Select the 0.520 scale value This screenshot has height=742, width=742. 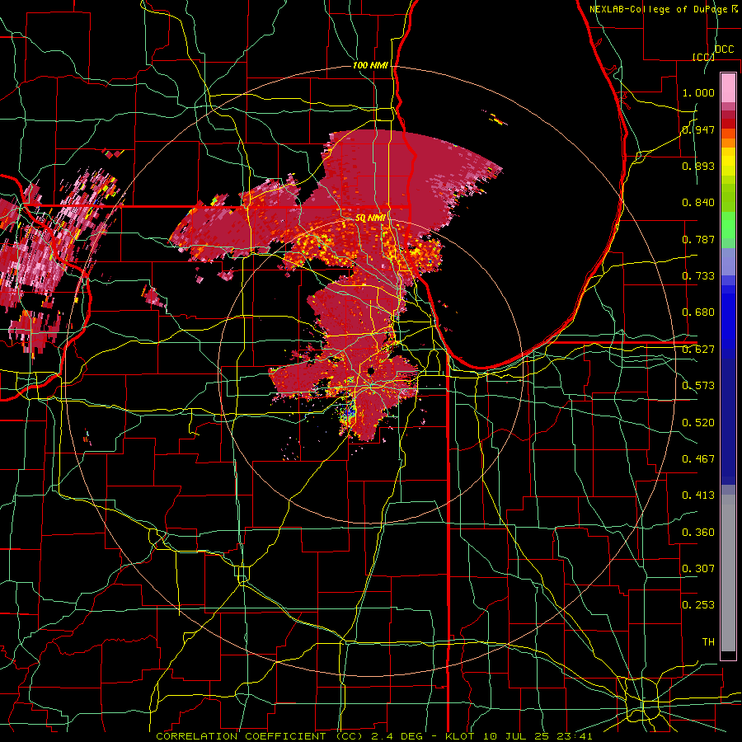698,423
